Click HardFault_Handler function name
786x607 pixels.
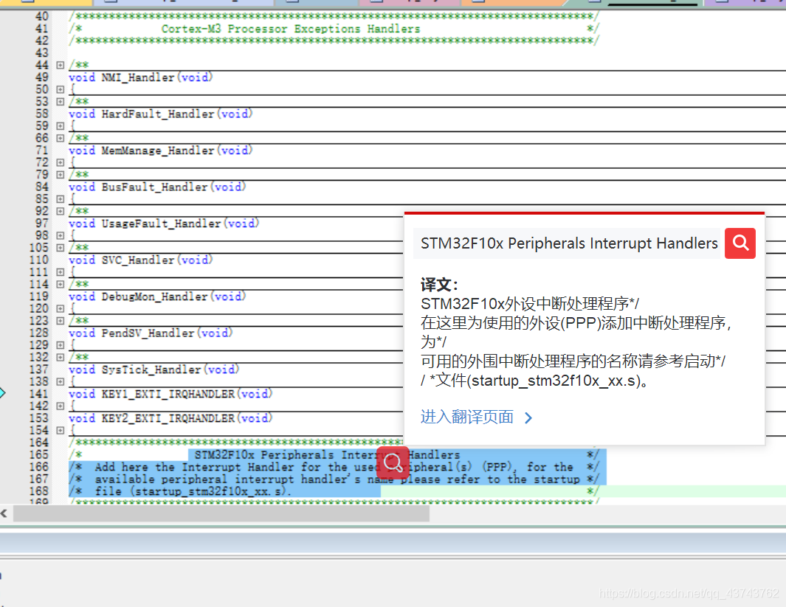point(158,114)
